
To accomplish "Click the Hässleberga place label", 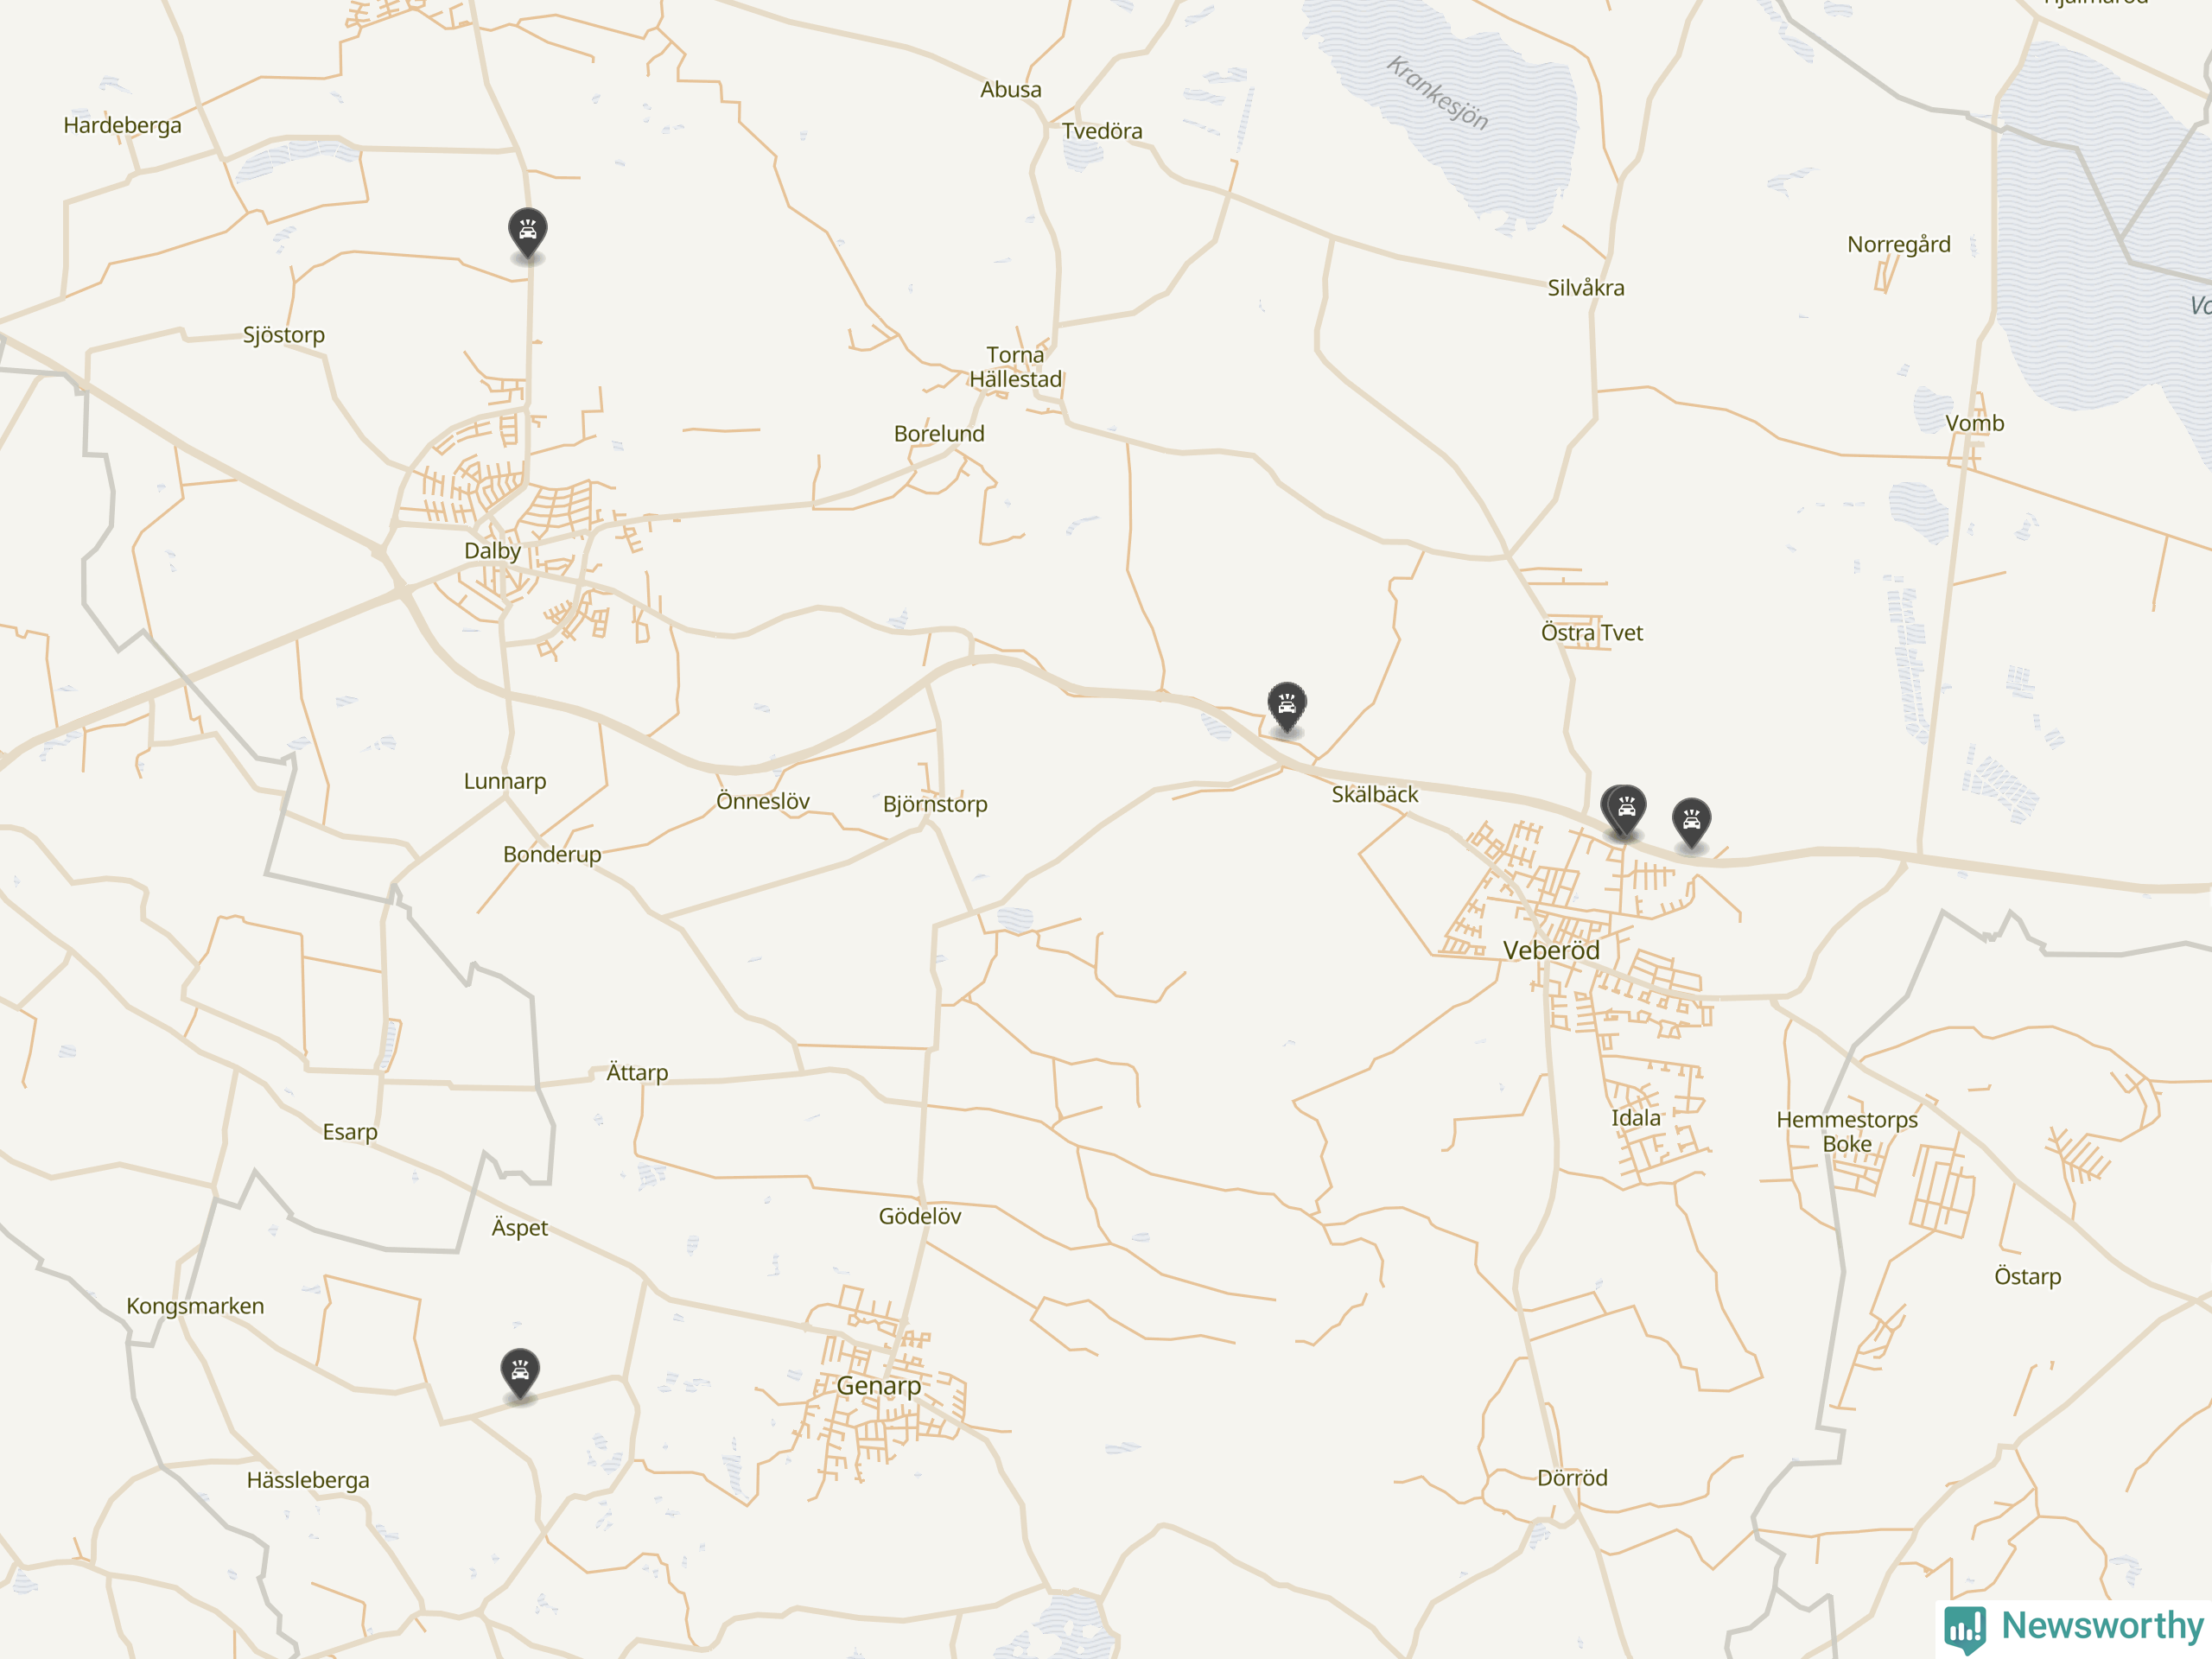I will pyautogui.click(x=308, y=1480).
